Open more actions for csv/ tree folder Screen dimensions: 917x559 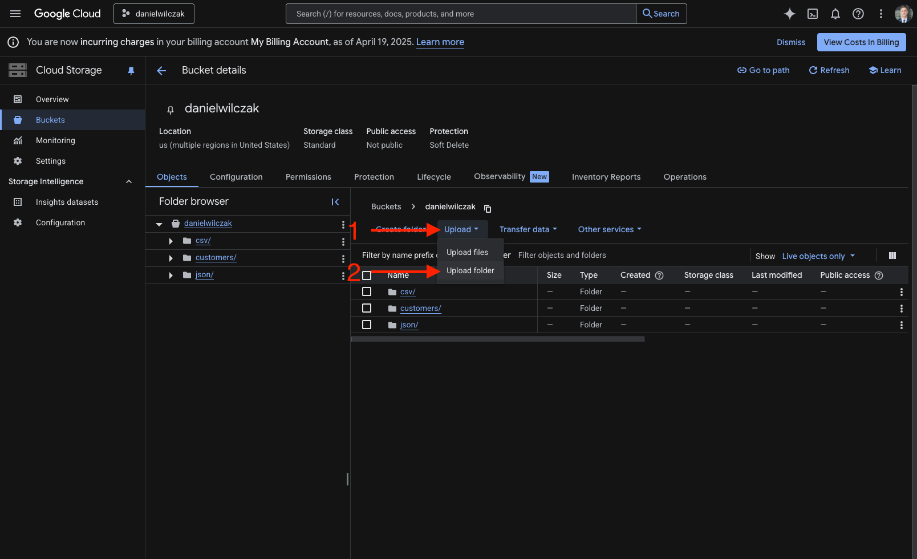tap(343, 241)
